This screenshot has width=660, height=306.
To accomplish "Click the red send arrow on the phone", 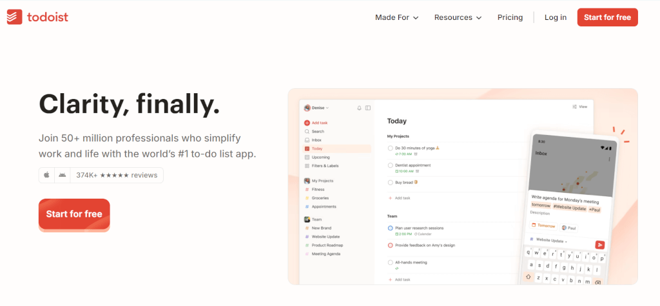I will pos(599,244).
